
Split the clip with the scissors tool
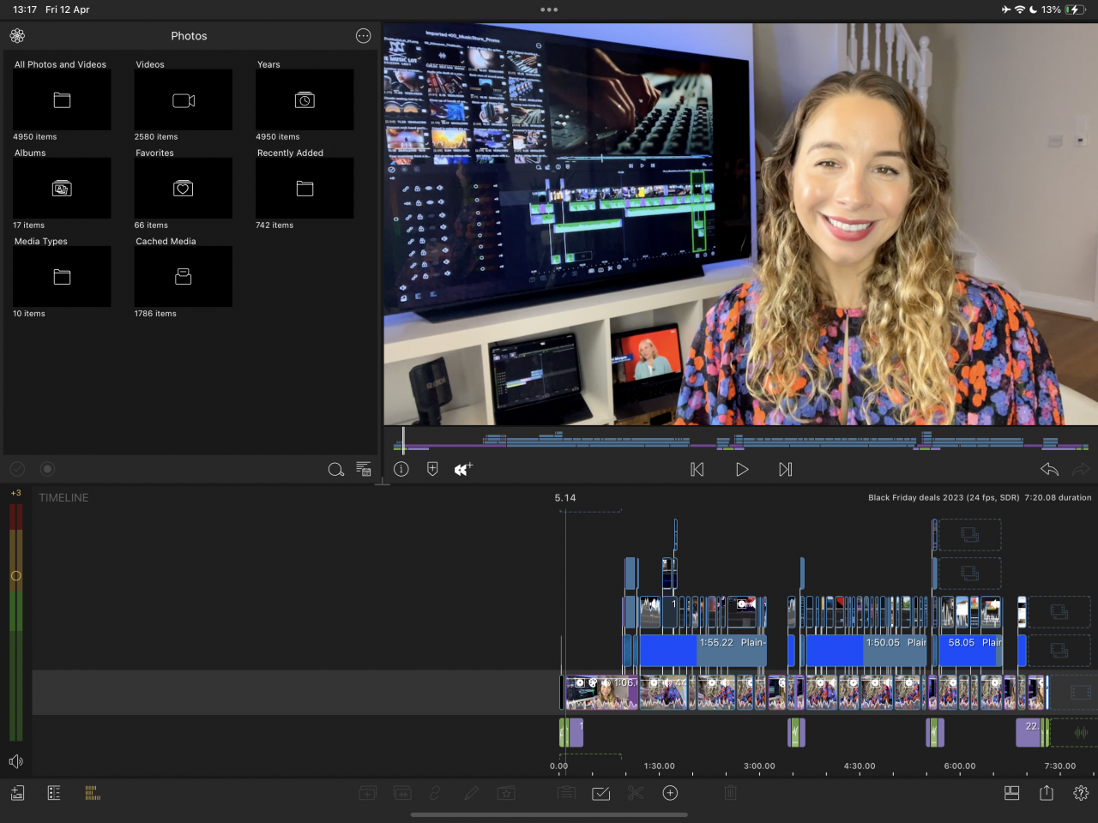coord(635,793)
